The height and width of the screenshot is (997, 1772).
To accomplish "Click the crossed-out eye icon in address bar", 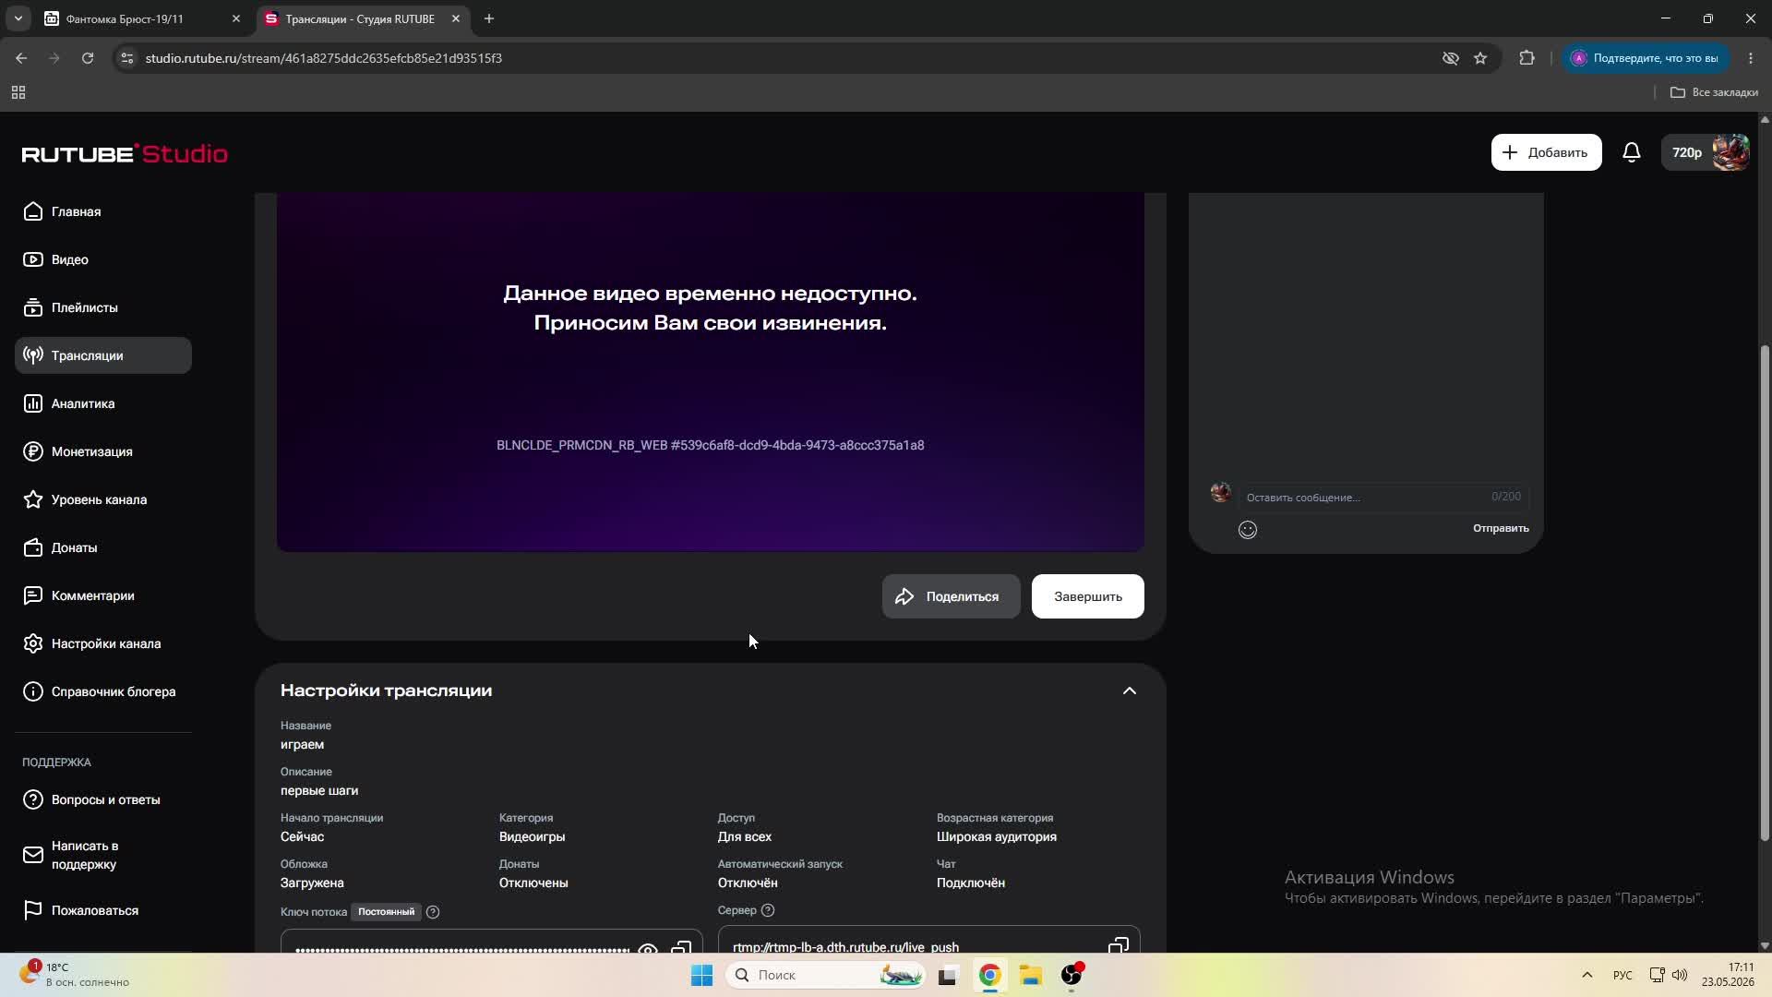I will coord(1450,58).
